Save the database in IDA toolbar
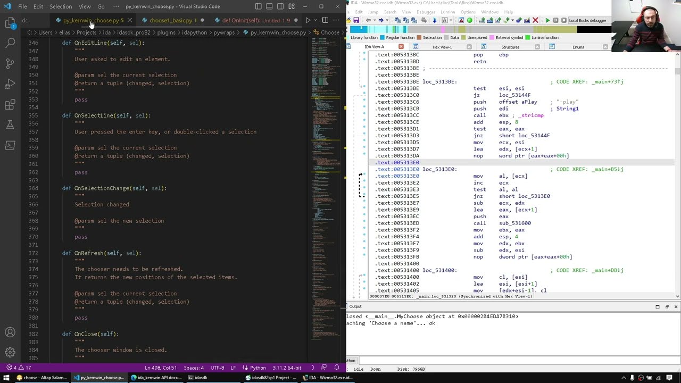The width and height of the screenshot is (681, 383). click(x=356, y=20)
